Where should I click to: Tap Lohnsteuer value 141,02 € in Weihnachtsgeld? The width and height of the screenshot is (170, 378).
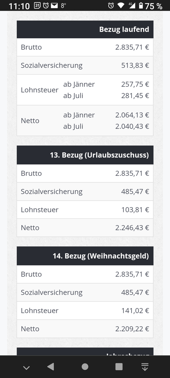click(x=135, y=311)
